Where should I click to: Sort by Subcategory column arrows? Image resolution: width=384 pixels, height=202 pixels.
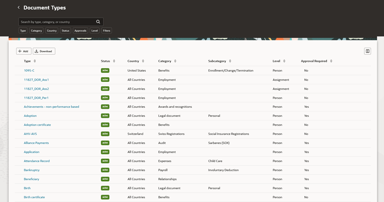click(230, 61)
